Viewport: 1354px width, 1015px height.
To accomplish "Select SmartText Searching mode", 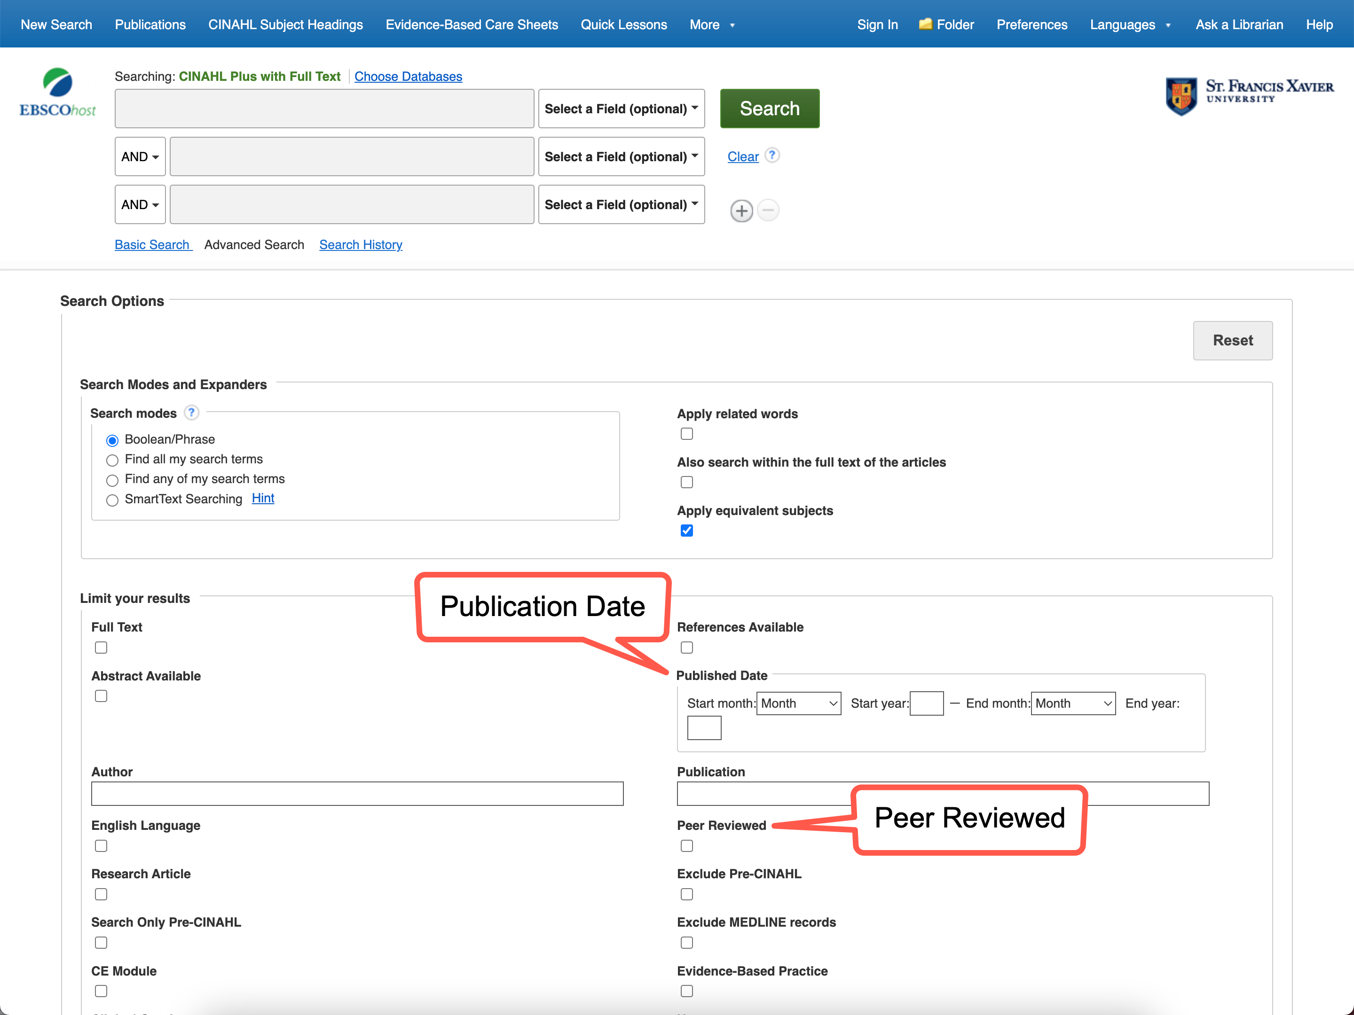I will (112, 500).
